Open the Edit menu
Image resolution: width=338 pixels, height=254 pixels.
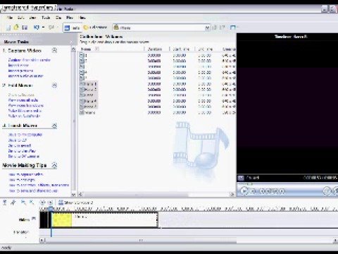pyautogui.click(x=21, y=18)
